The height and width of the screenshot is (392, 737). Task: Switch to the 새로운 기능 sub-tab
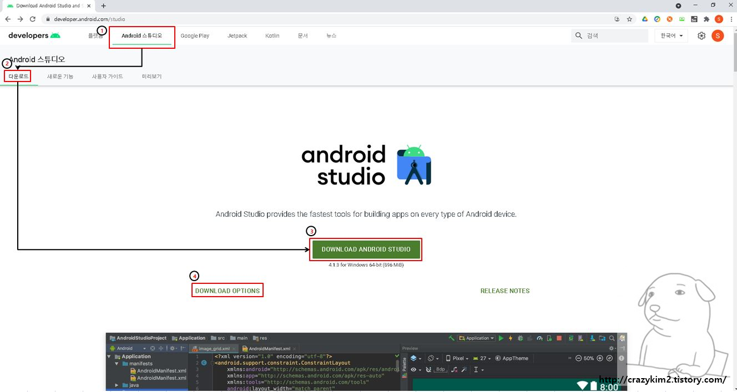[x=60, y=77]
